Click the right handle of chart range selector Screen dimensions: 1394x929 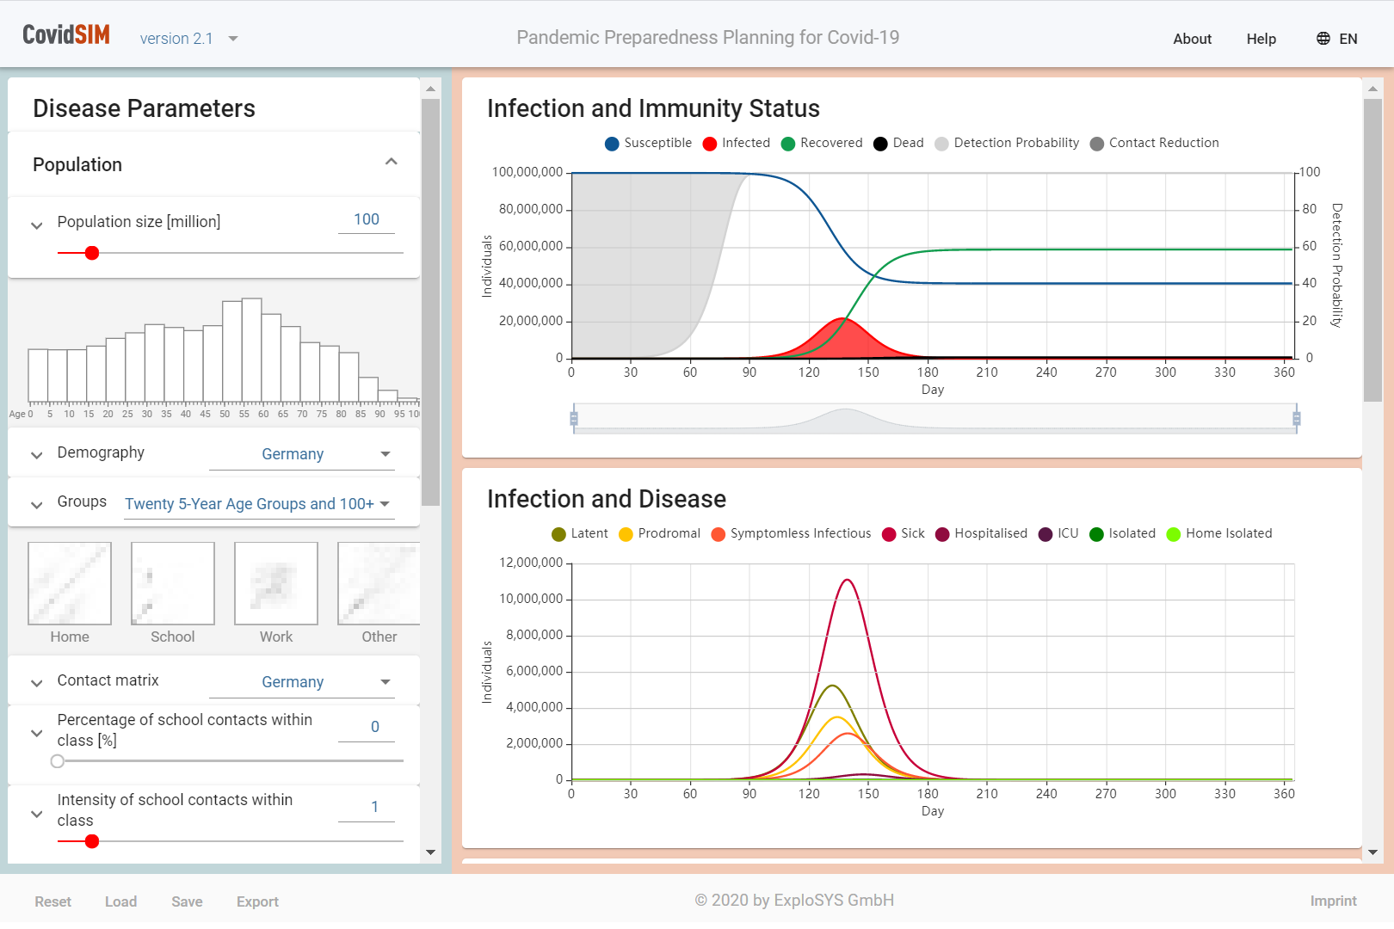point(1296,419)
